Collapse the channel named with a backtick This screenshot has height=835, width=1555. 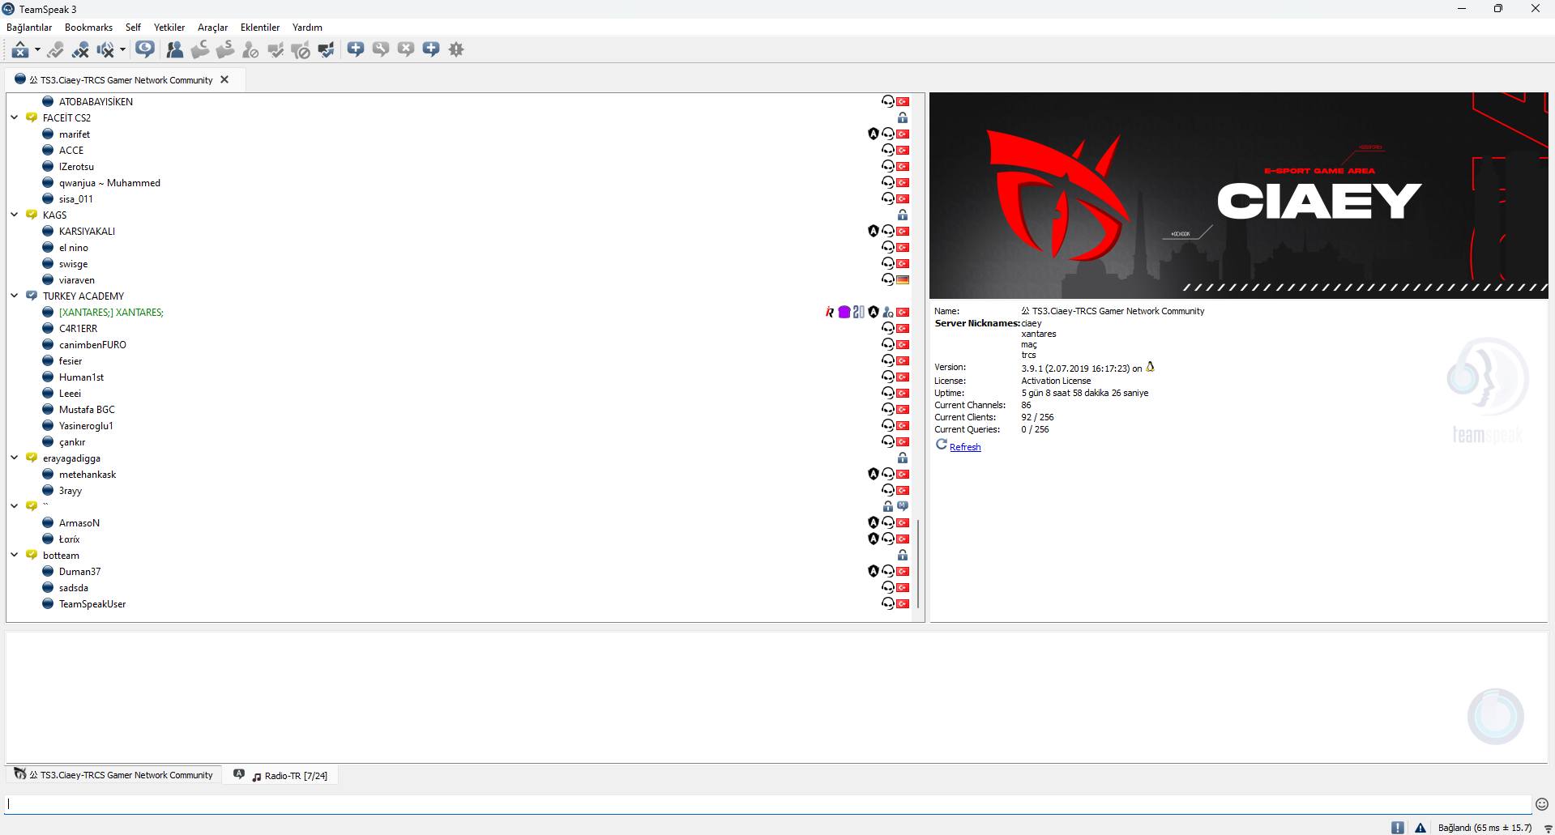point(15,506)
